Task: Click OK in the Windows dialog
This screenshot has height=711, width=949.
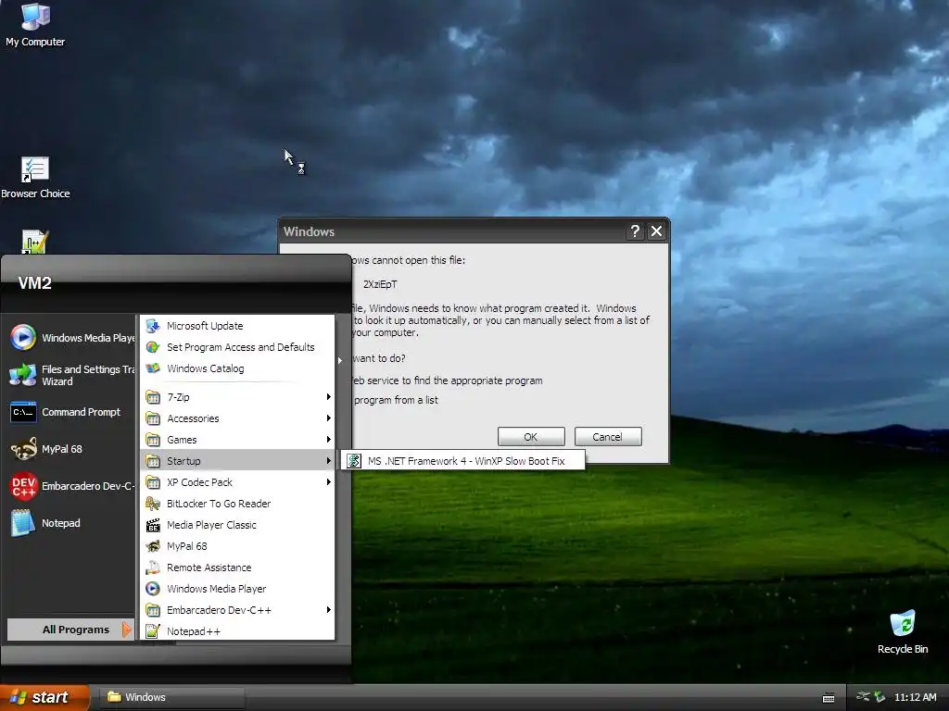Action: click(531, 437)
